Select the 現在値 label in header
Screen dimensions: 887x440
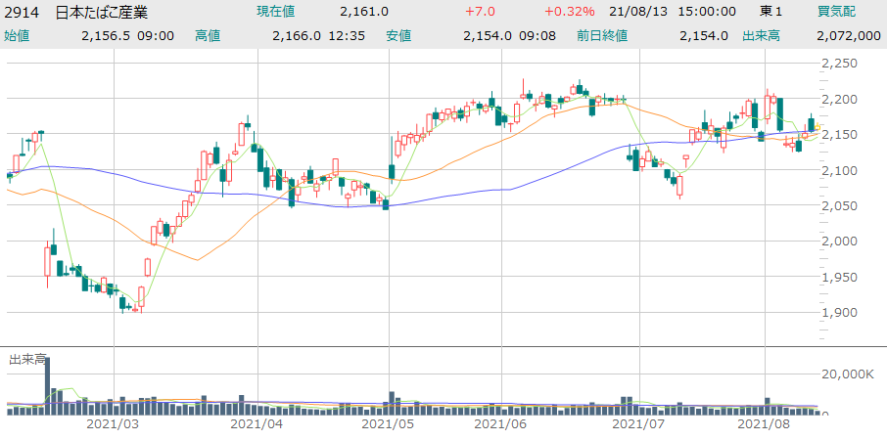pos(276,12)
